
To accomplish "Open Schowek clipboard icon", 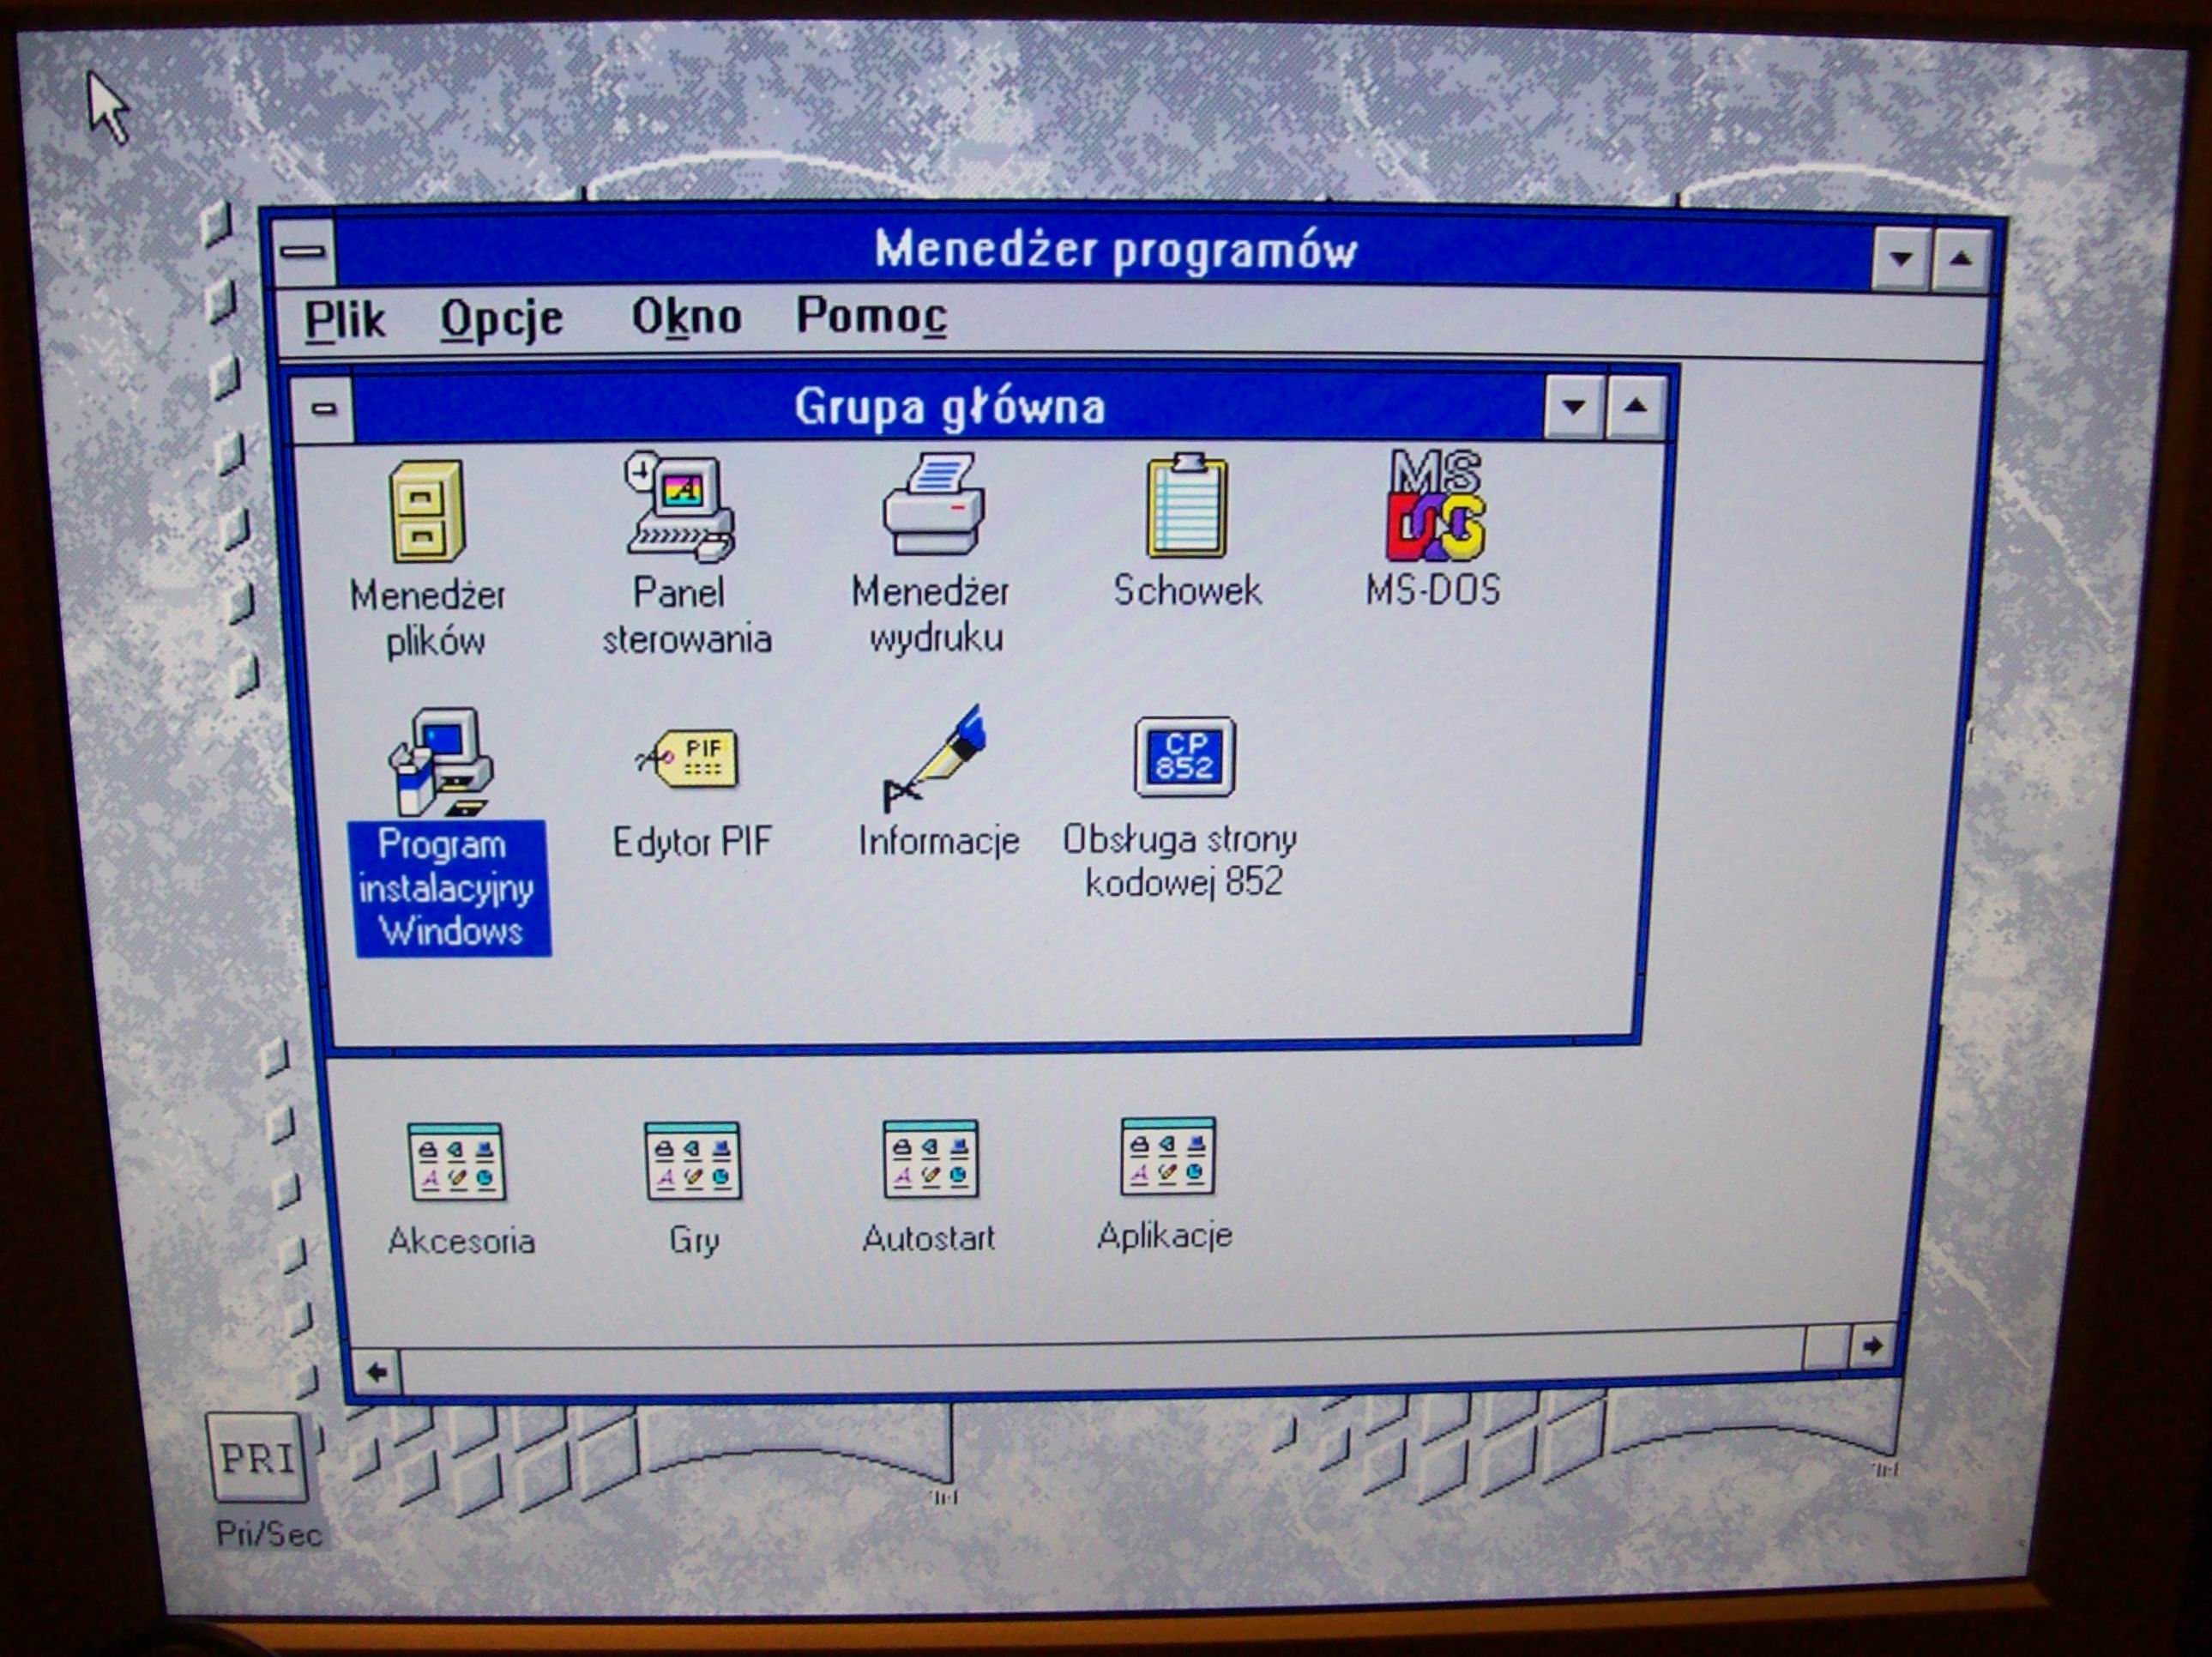I will (x=1186, y=506).
